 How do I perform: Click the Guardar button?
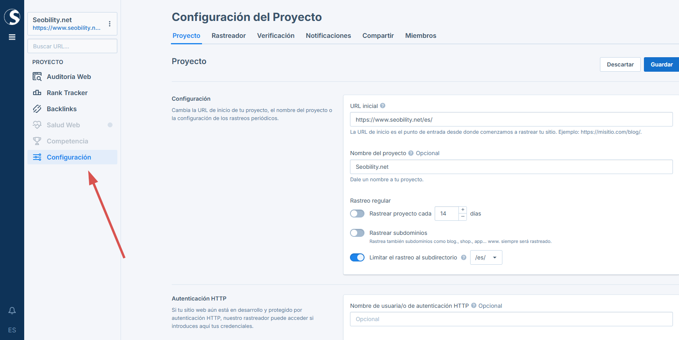tap(661, 64)
